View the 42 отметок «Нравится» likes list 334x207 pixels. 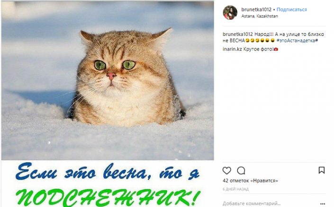click(x=250, y=181)
